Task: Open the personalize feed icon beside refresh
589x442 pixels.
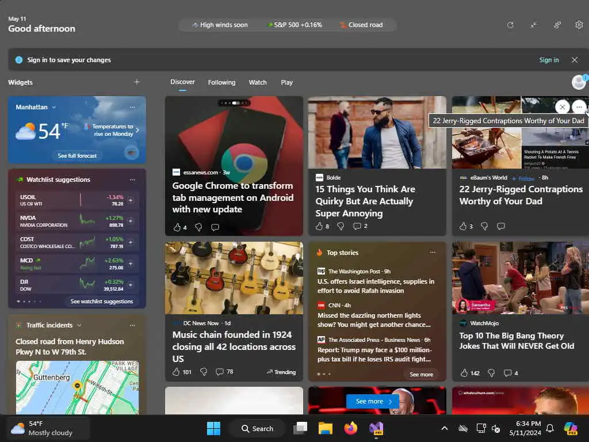Action: click(557, 25)
